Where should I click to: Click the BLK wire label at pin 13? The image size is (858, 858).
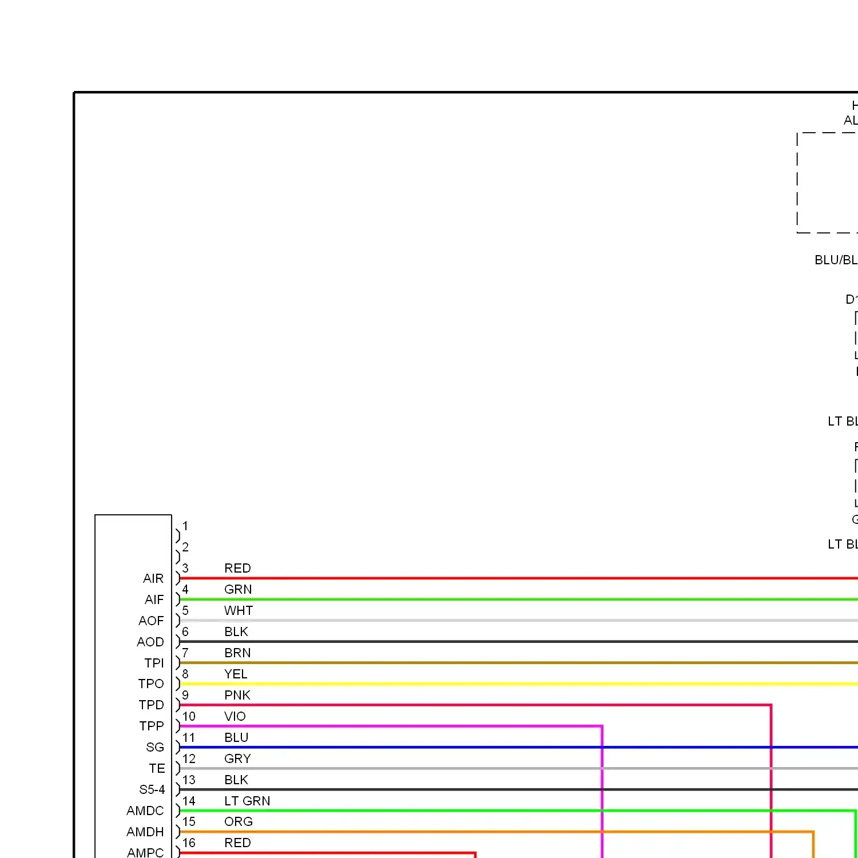pyautogui.click(x=236, y=780)
